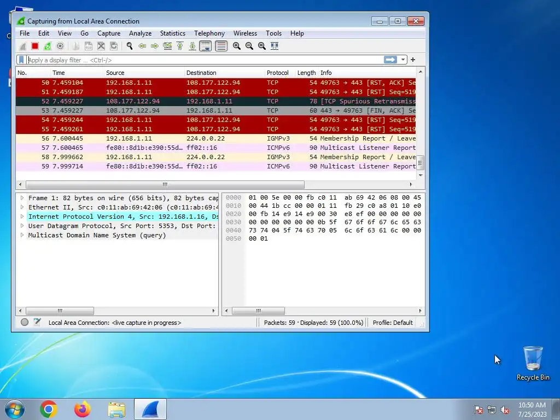Open the Capture menu

coord(109,33)
